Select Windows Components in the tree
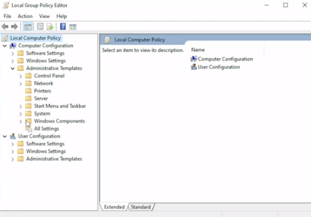 click(60, 121)
